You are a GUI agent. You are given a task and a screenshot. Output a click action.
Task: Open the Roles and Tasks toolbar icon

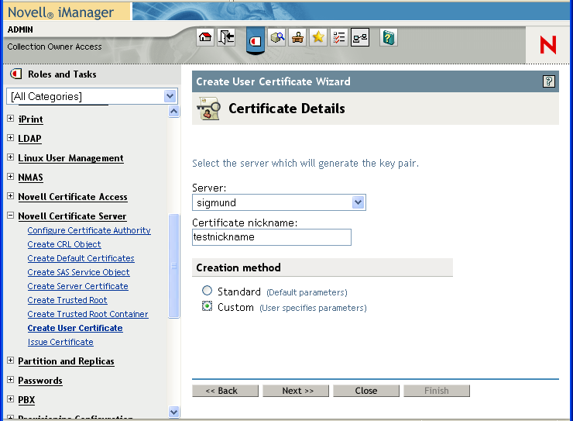click(256, 39)
